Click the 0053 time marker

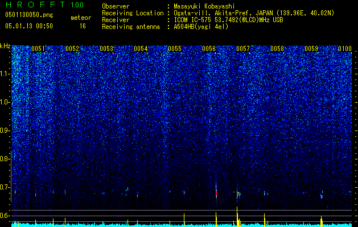point(106,49)
